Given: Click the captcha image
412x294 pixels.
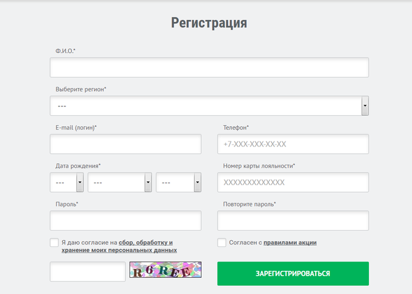Looking at the screenshot, I should (166, 270).
